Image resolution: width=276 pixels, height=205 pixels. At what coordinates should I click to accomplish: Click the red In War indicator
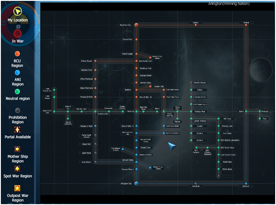18,33
